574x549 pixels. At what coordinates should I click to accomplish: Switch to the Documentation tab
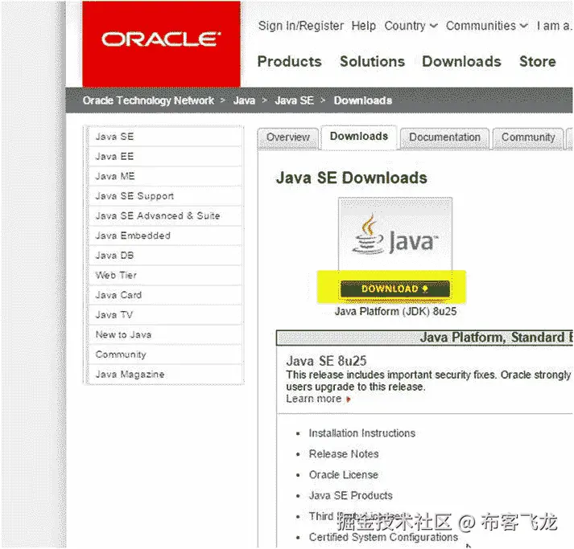pos(444,137)
